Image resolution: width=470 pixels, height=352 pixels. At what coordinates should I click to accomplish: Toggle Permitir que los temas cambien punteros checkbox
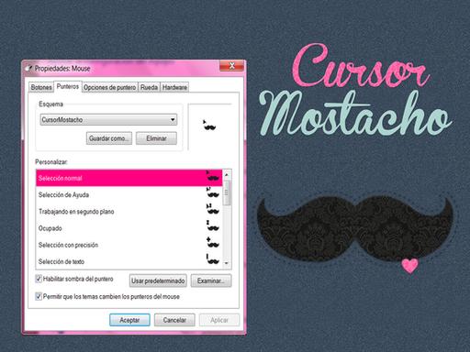click(x=39, y=296)
